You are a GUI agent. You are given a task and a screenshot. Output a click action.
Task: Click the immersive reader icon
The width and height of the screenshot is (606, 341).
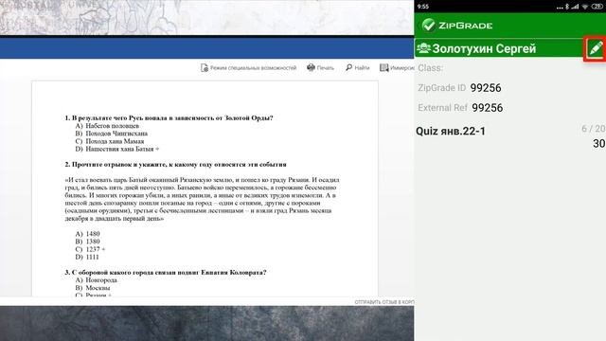[x=383, y=67]
